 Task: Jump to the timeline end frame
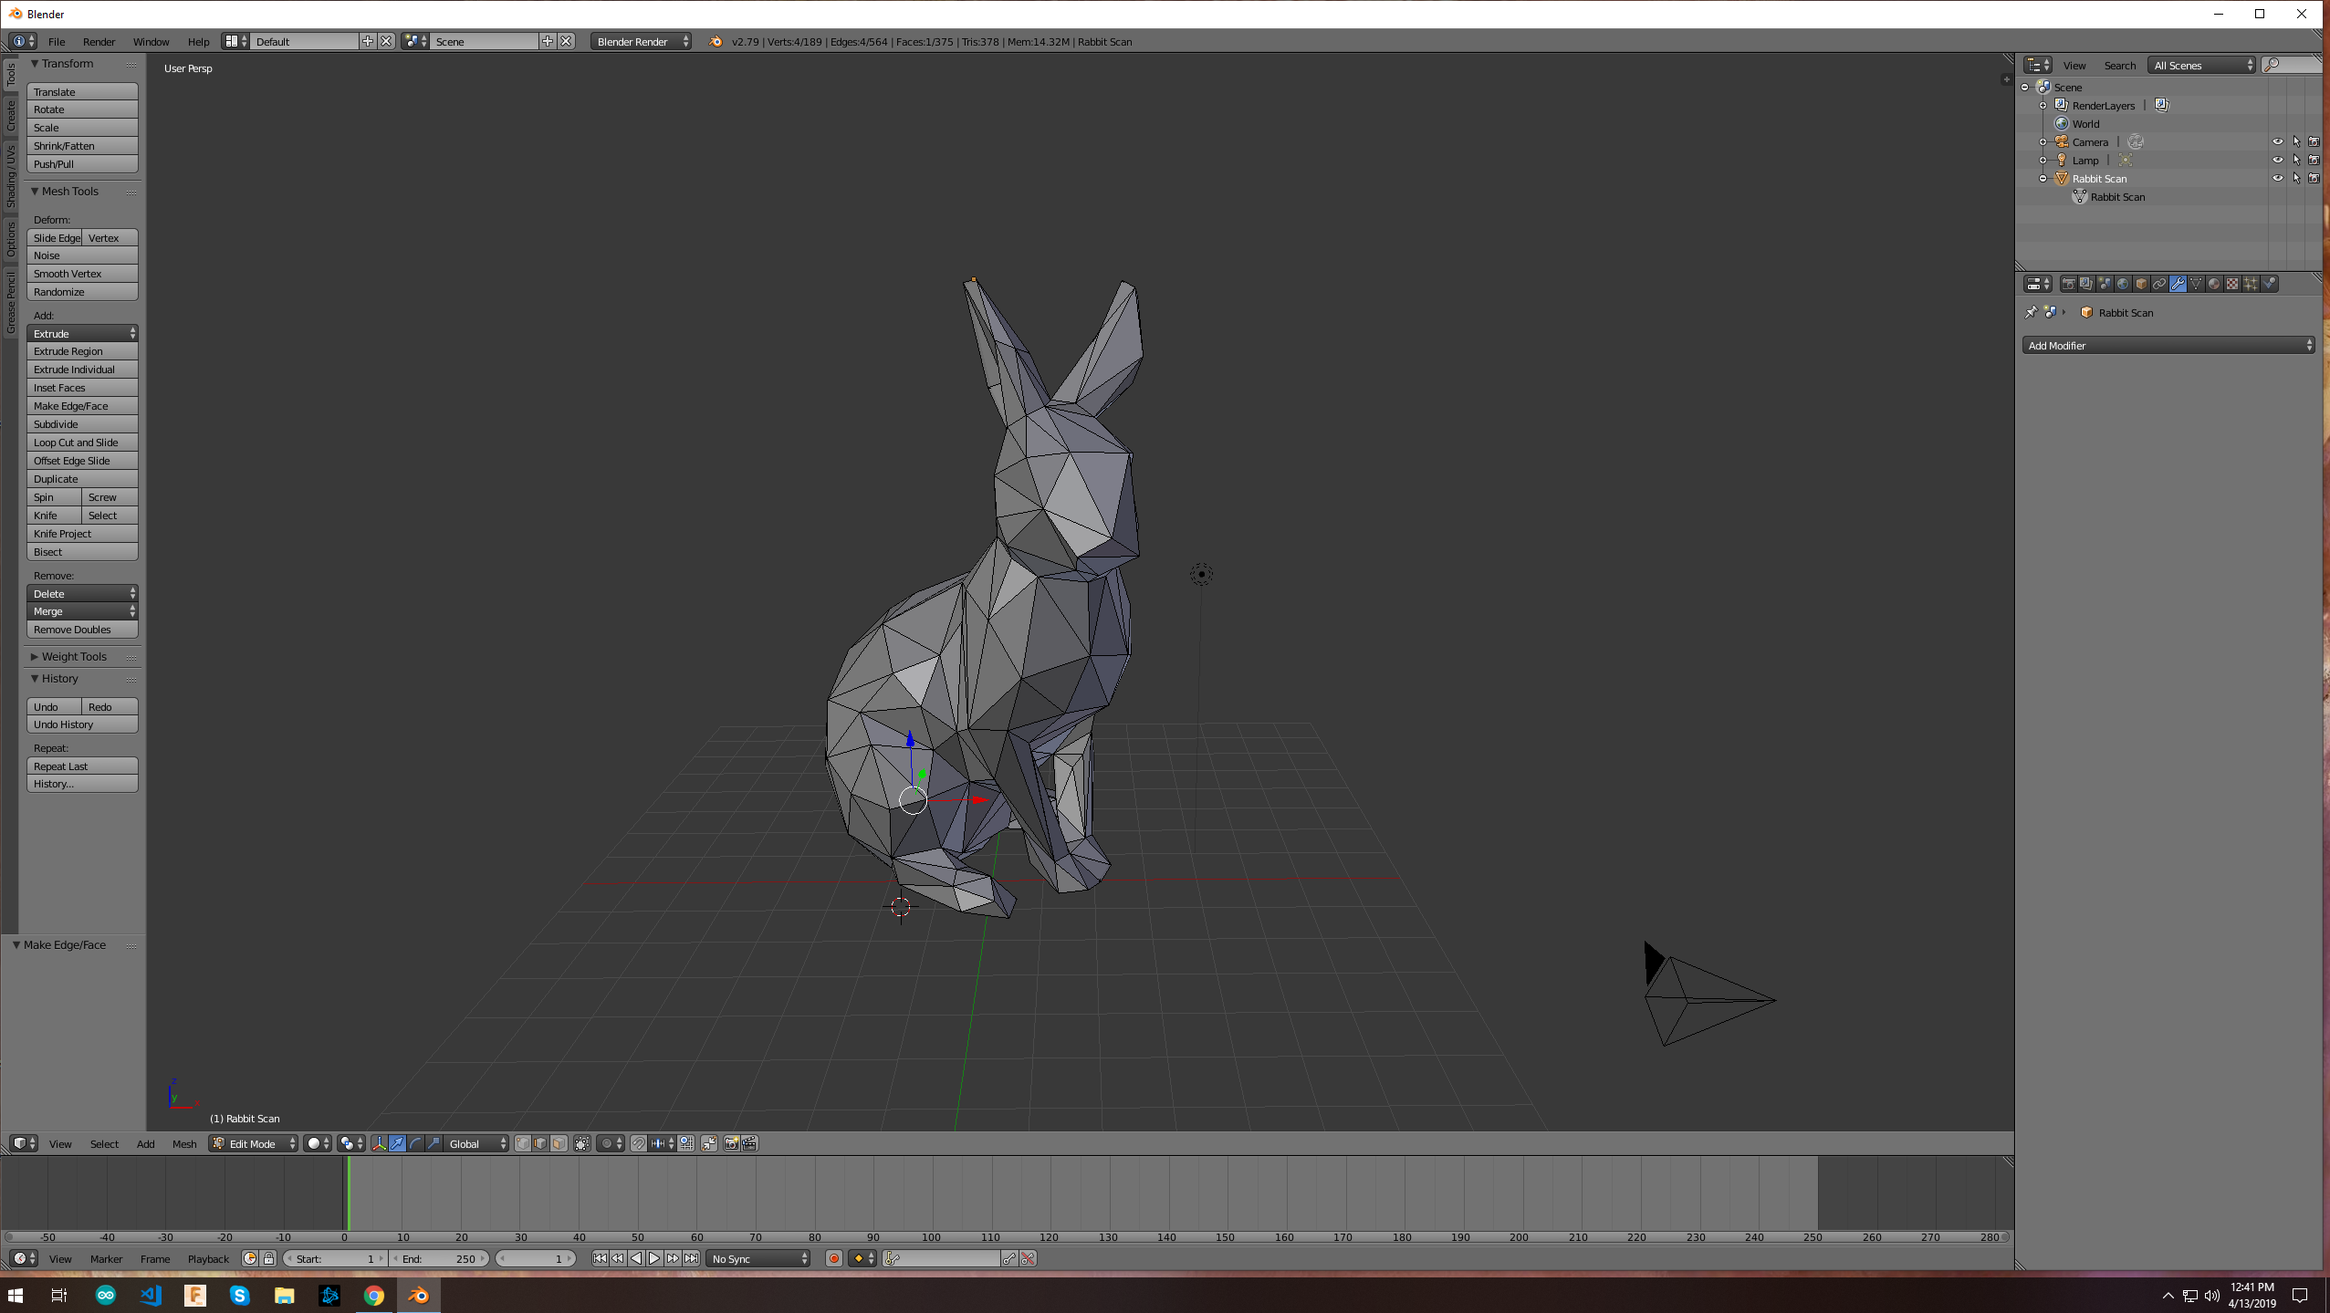(692, 1258)
